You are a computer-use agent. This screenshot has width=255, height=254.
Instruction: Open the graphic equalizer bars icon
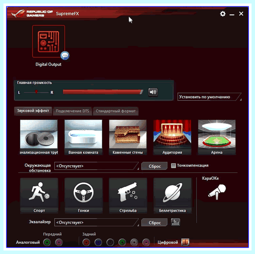176,222
